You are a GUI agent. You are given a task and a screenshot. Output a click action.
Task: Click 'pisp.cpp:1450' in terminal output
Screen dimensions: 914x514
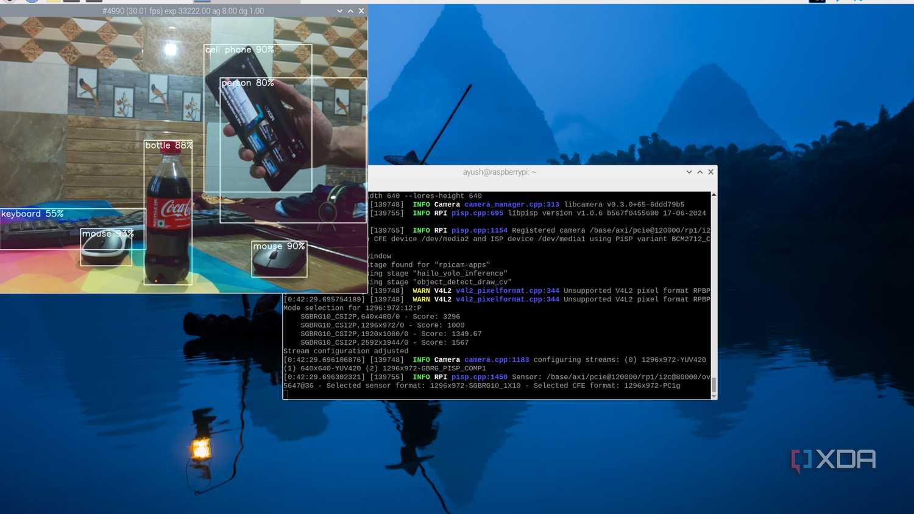click(x=480, y=377)
